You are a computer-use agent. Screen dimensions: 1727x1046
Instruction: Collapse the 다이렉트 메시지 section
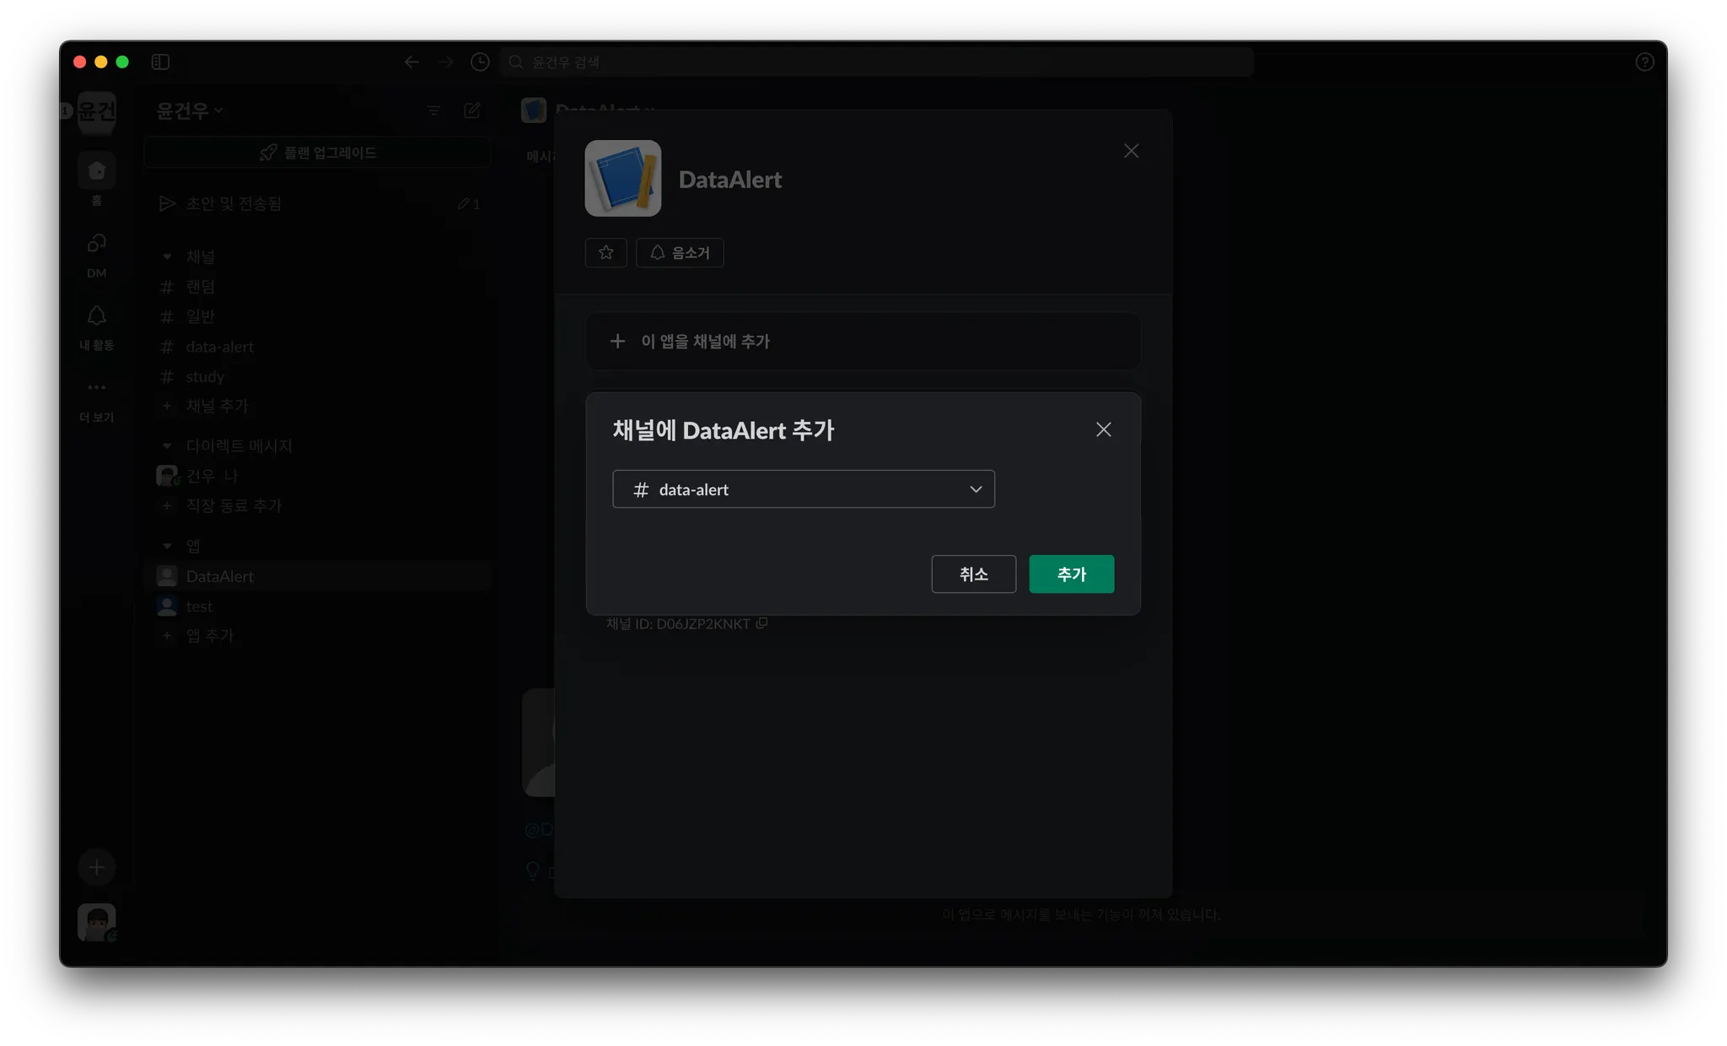(167, 445)
